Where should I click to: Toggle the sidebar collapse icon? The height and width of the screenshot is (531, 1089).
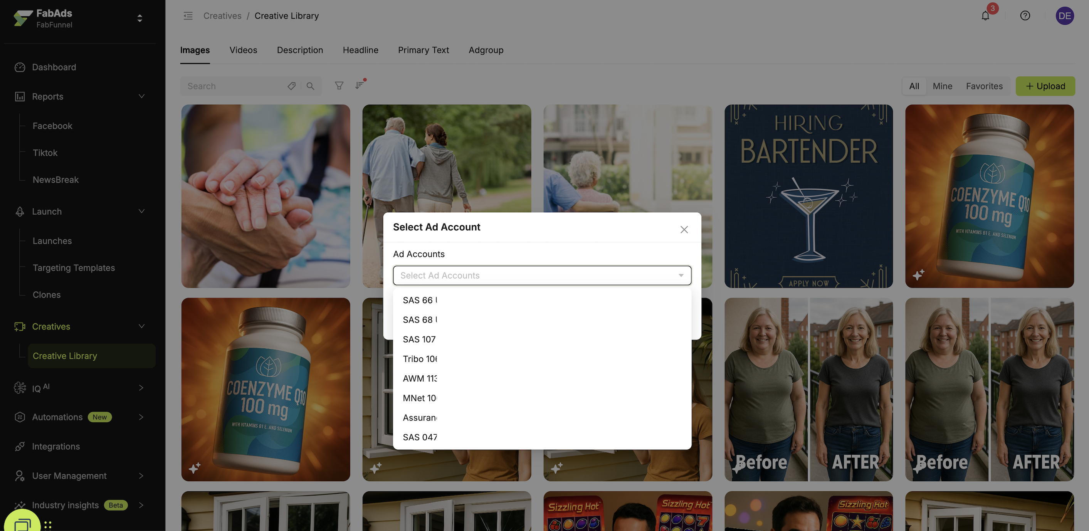(188, 16)
